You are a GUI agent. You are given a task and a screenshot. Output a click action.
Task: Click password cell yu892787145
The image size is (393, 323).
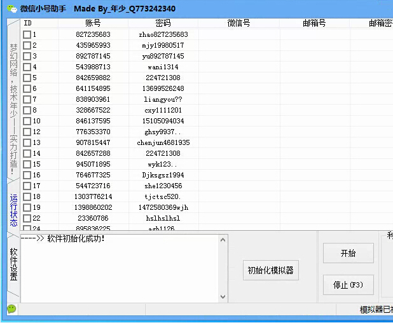[163, 56]
